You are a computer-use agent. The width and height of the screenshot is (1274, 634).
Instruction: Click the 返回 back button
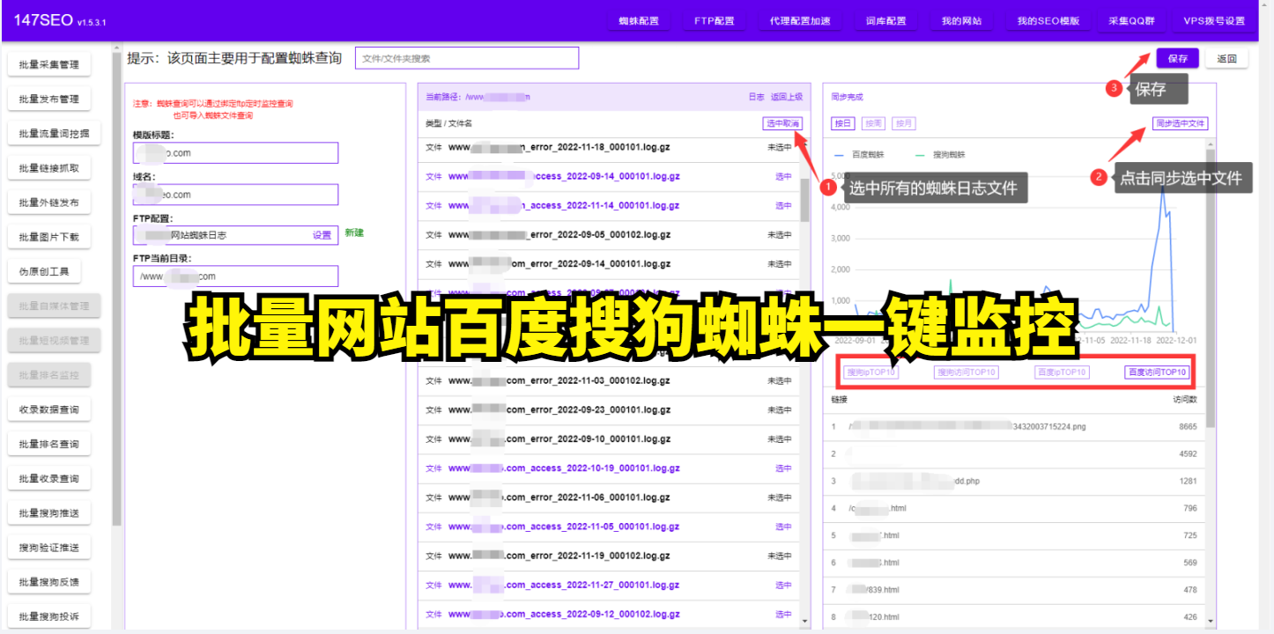1226,59
